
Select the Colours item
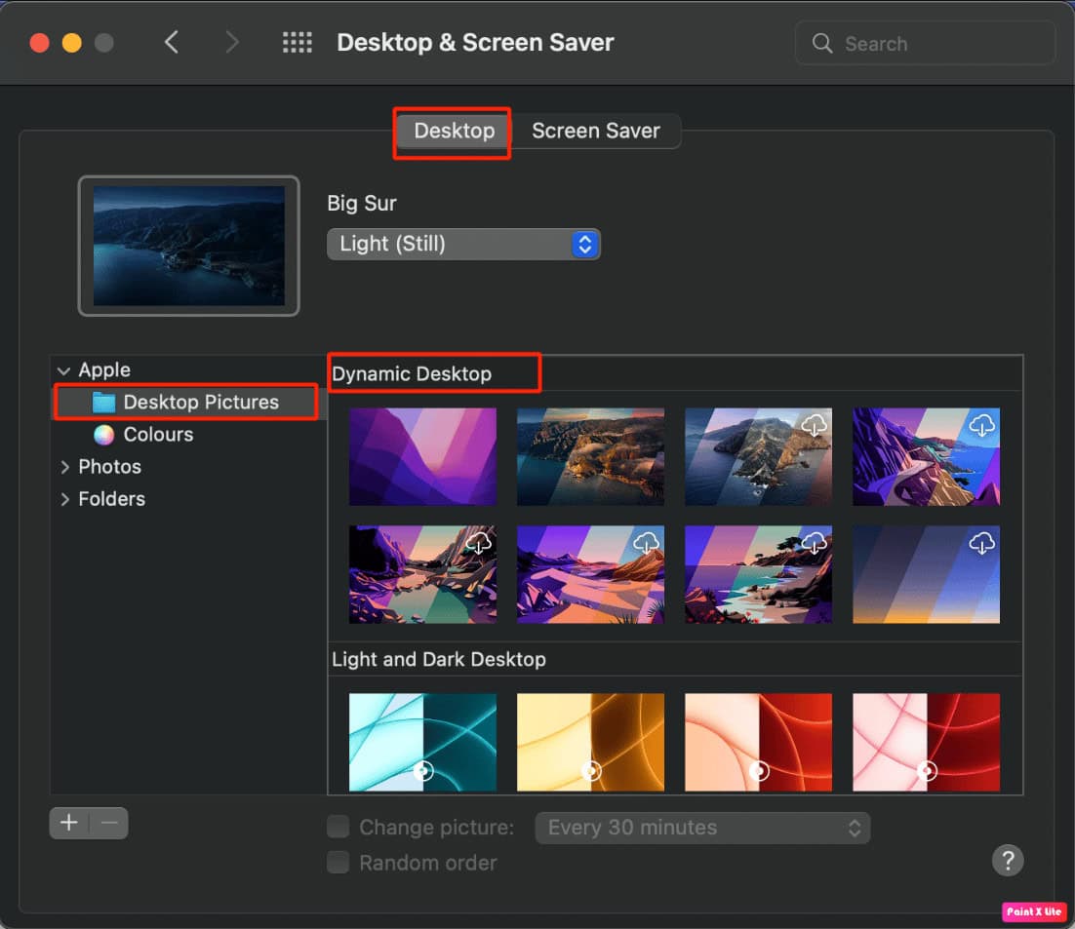click(x=158, y=435)
